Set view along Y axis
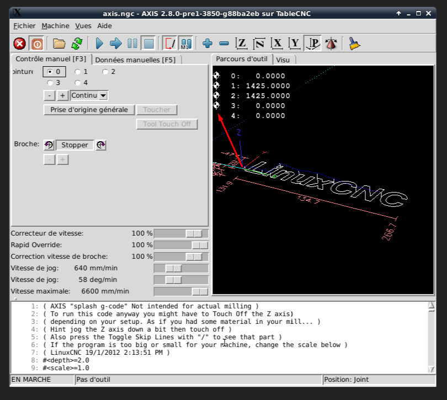 click(x=295, y=44)
